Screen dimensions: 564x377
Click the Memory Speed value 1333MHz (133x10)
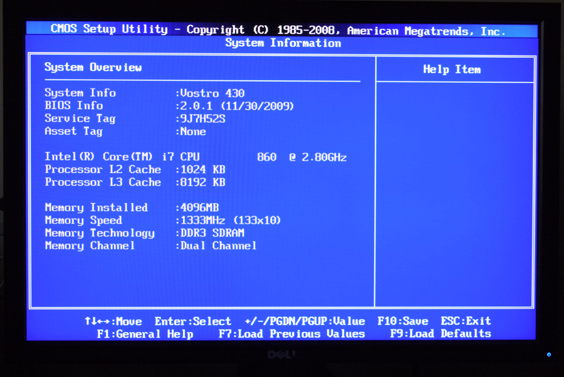coord(231,220)
